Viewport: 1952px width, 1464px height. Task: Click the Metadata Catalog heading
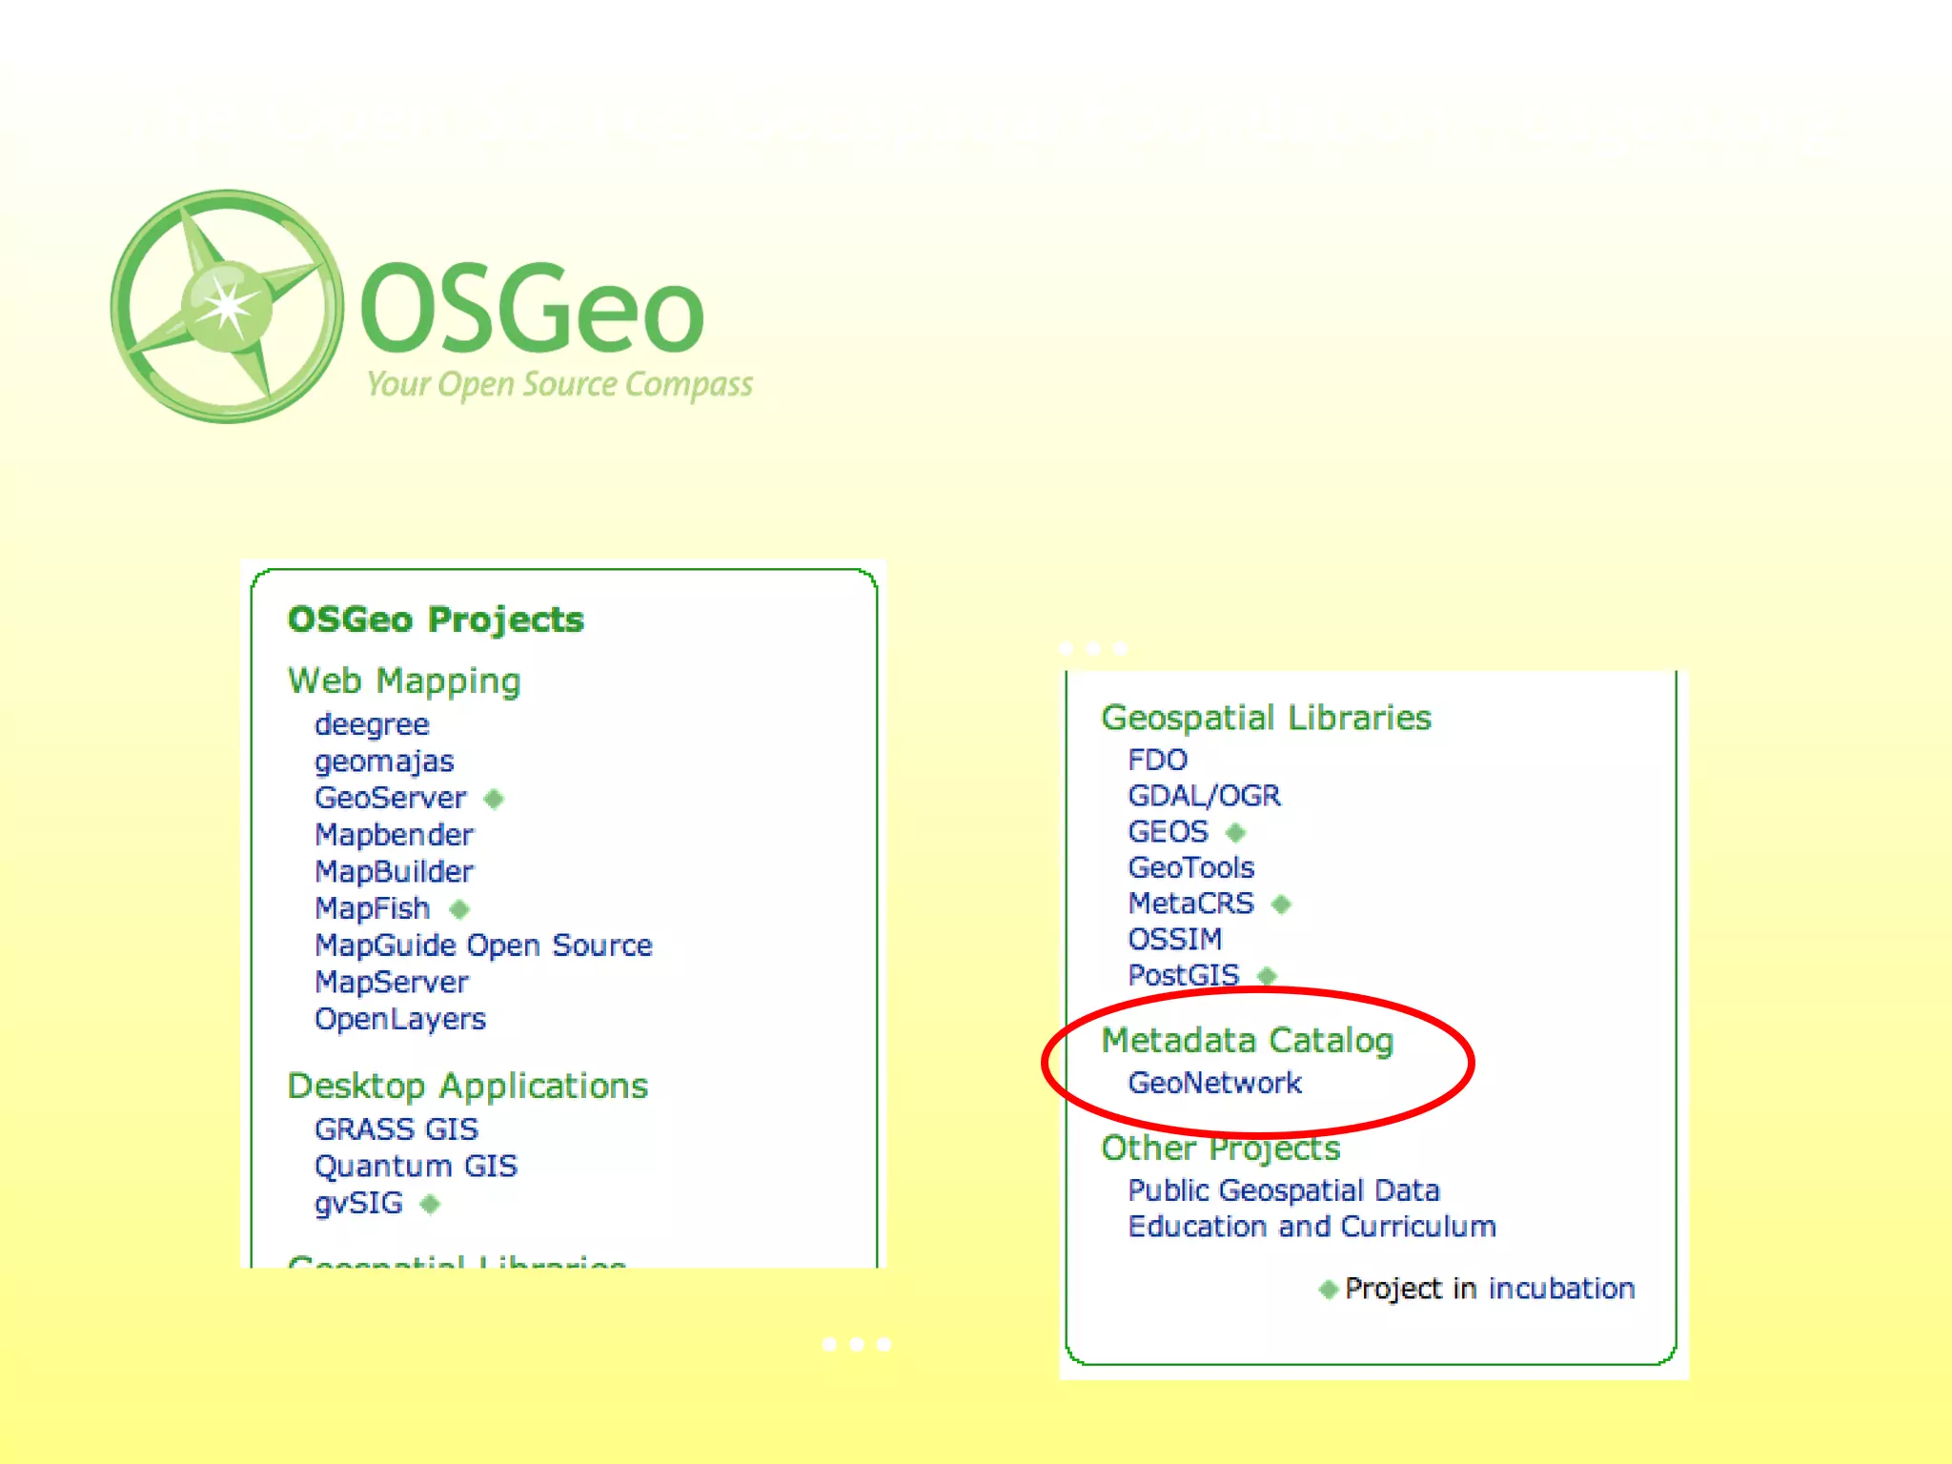click(x=1247, y=1041)
